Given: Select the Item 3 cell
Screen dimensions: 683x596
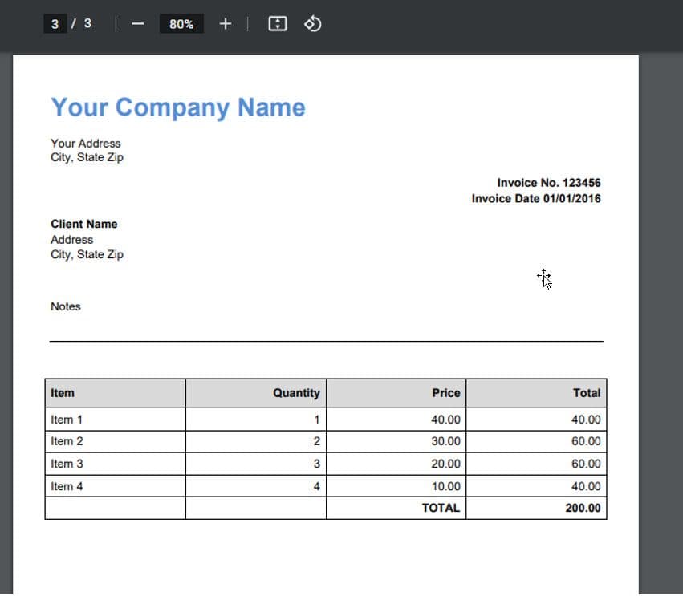Looking at the screenshot, I should coord(67,464).
